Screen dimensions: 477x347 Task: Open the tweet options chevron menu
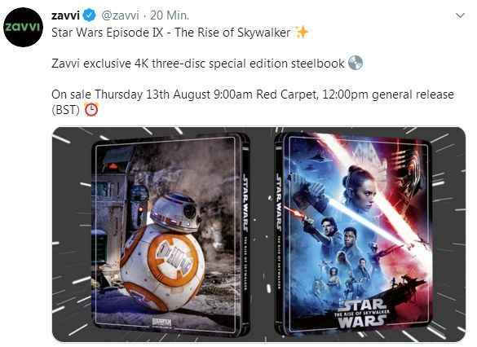[x=461, y=15]
